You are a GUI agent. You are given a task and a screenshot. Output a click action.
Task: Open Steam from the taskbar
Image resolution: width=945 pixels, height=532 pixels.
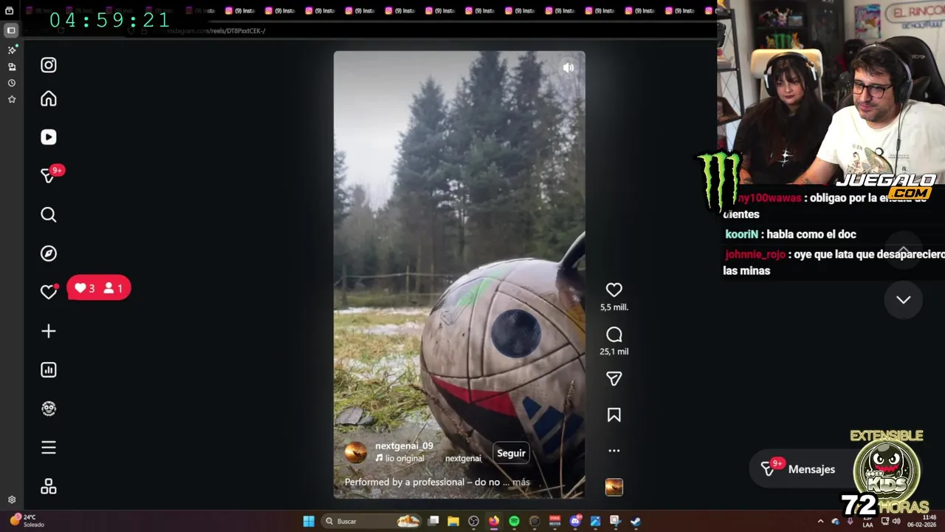coord(635,521)
